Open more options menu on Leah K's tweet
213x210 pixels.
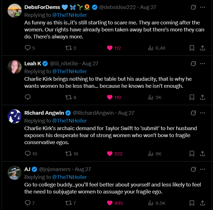coord(203,63)
